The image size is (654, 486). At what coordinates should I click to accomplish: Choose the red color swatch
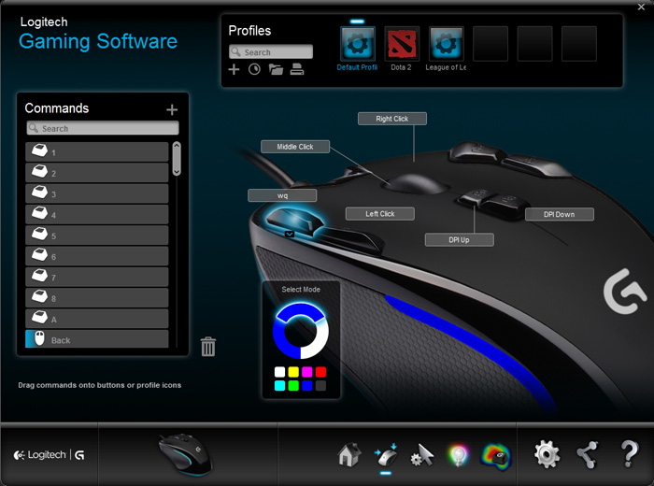tap(320, 372)
